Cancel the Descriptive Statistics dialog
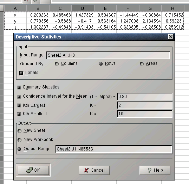The height and width of the screenshot is (184, 189). [94, 170]
